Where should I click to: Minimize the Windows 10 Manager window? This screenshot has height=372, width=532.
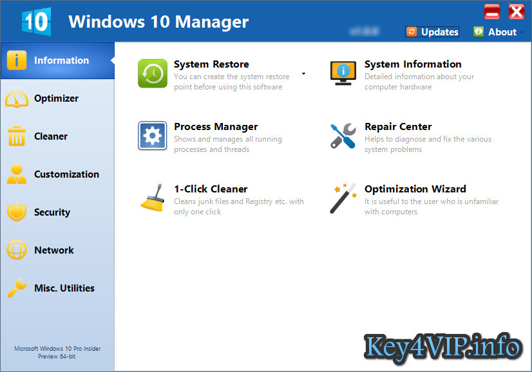coord(492,12)
